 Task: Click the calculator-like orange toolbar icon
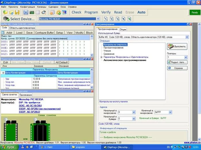tap(52, 12)
